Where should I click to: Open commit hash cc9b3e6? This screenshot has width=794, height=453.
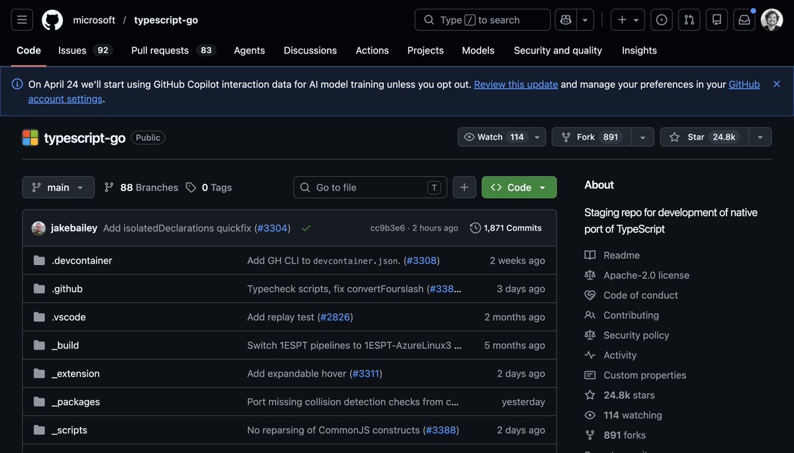coord(388,228)
